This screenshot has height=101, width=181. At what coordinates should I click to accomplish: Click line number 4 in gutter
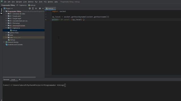click(x=46, y=20)
